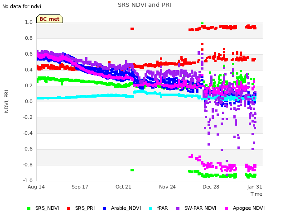290x217 pixels.
Task: Click the Nov 24 x-axis tick label
Action: coord(167,187)
